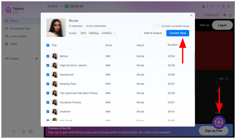The width and height of the screenshot is (236, 139).
Task: Open the task list icon at sidebar bottom
Action: click(14, 131)
